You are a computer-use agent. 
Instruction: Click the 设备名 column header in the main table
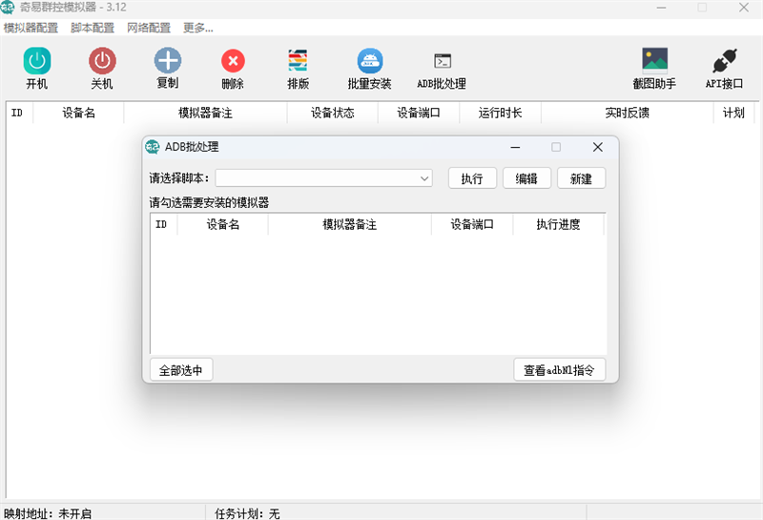(78, 113)
